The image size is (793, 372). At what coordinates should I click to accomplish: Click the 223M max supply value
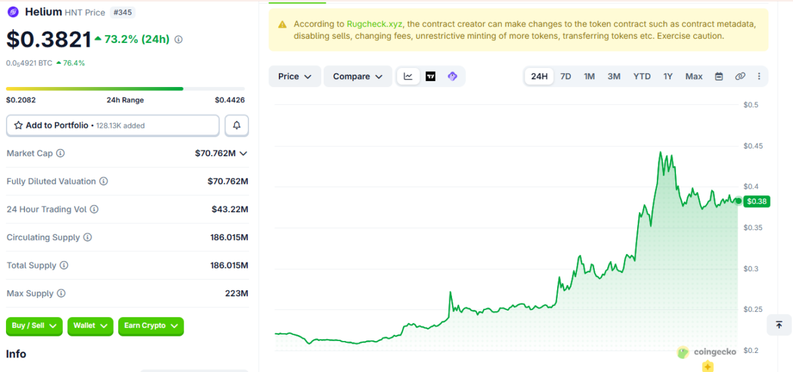pos(237,294)
